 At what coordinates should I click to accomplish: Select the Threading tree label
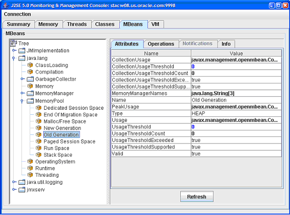click(x=47, y=175)
